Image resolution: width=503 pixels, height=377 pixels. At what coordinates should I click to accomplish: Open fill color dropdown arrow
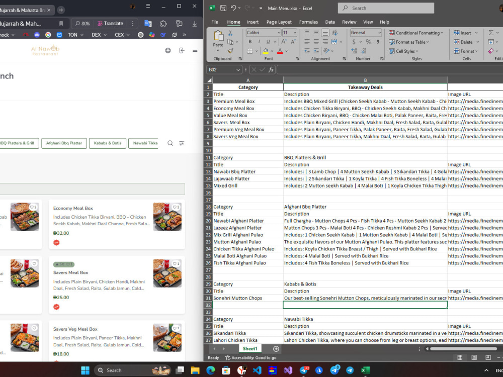272,51
